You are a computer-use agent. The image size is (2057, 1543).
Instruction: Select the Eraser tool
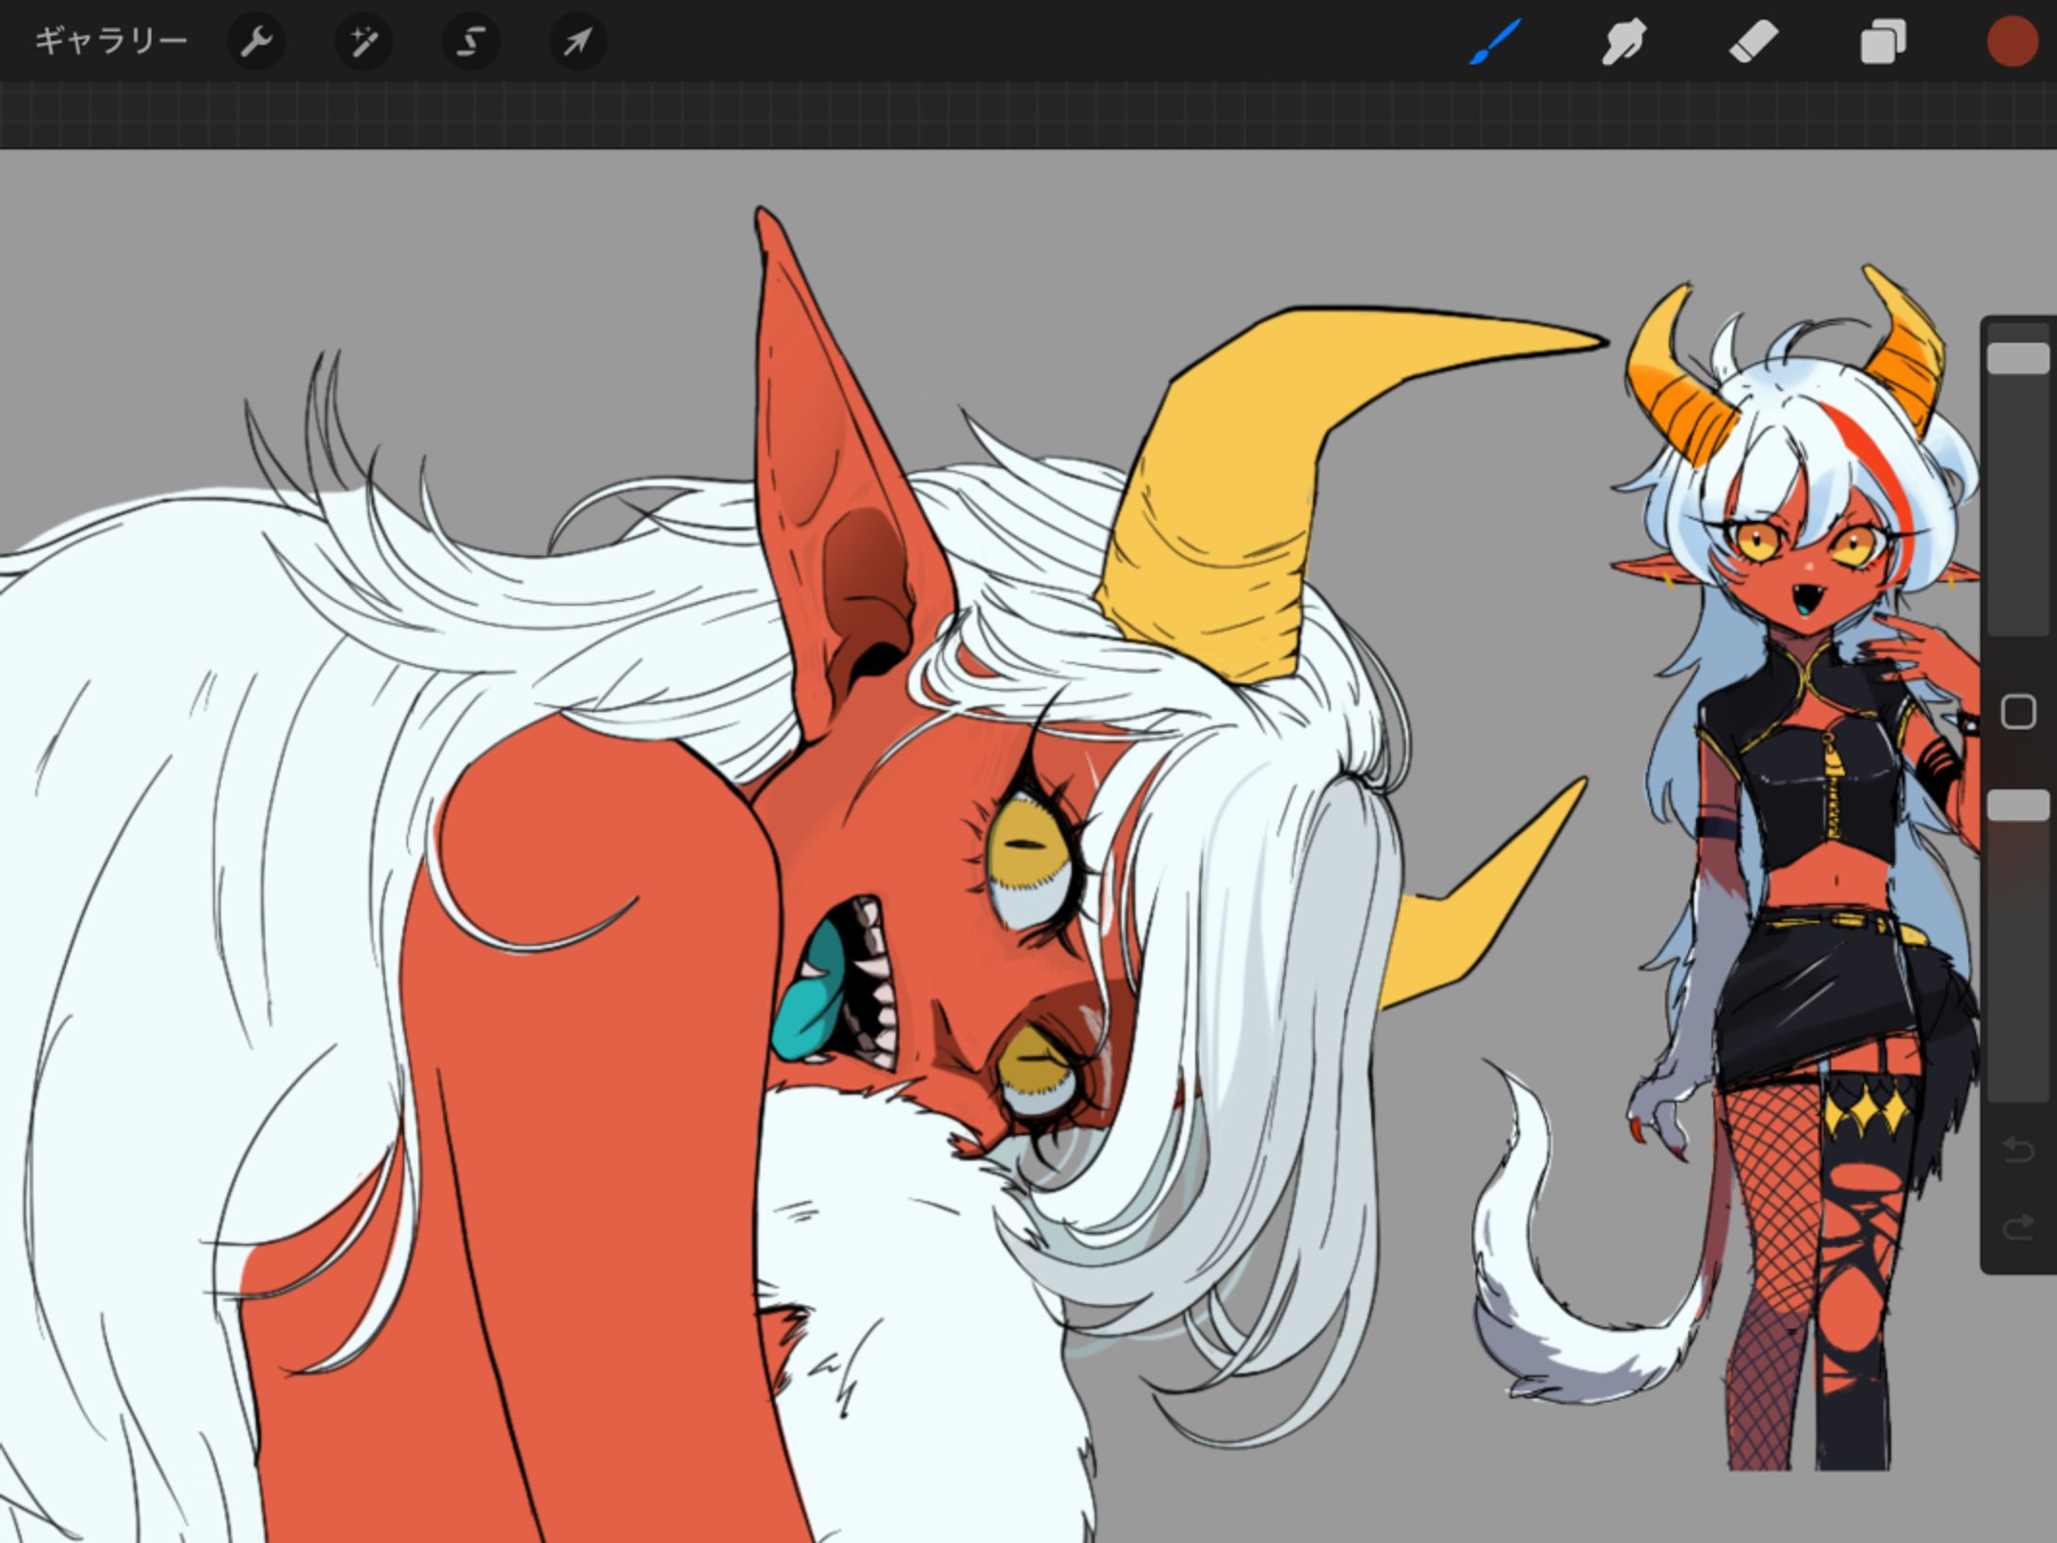(x=1754, y=41)
